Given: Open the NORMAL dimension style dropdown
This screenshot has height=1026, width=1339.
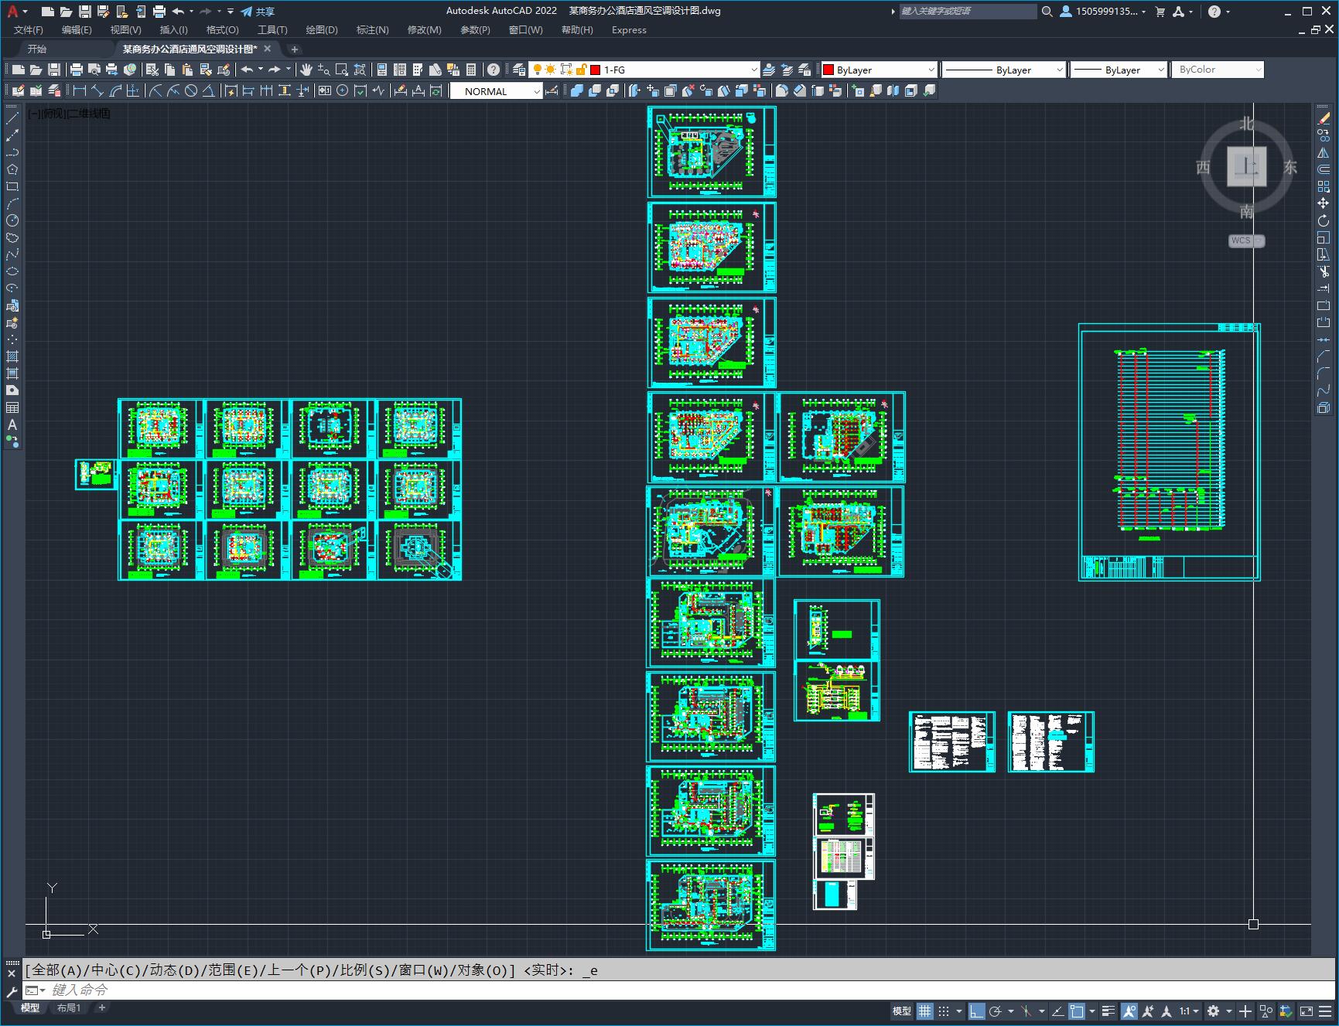Looking at the screenshot, I should point(497,91).
